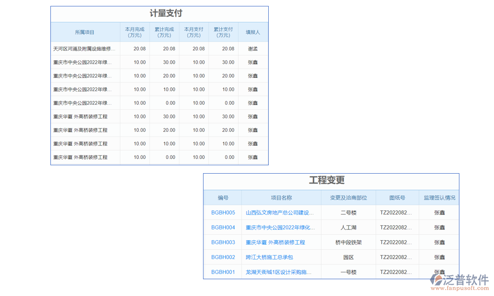This screenshot has height=296, width=494.
Task: Open change record BGBH001
Action: point(223,272)
